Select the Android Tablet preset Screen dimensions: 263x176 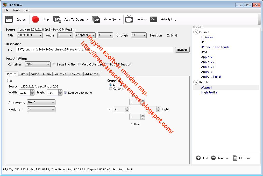211,77
